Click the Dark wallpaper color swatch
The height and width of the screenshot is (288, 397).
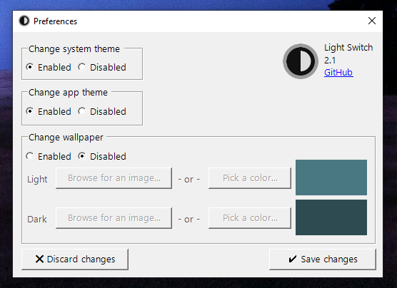(331, 217)
